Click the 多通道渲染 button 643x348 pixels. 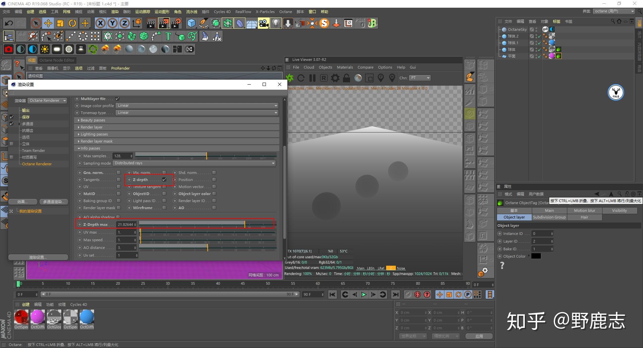54,202
